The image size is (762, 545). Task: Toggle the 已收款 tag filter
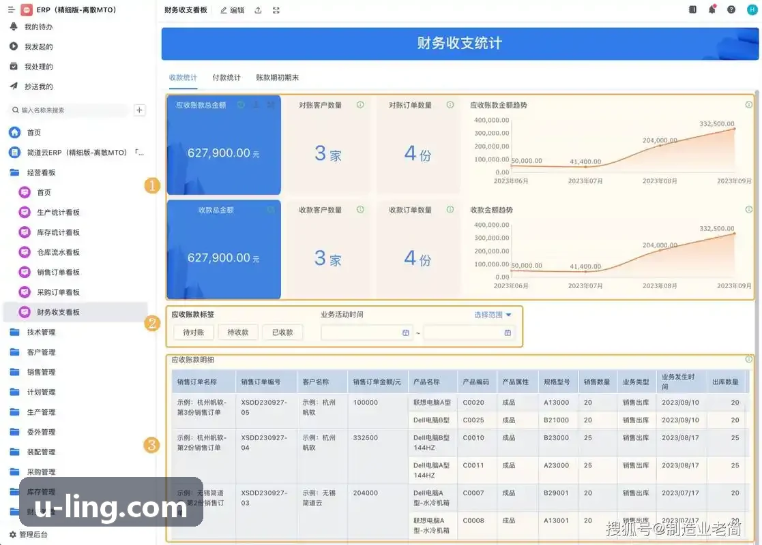tap(282, 332)
